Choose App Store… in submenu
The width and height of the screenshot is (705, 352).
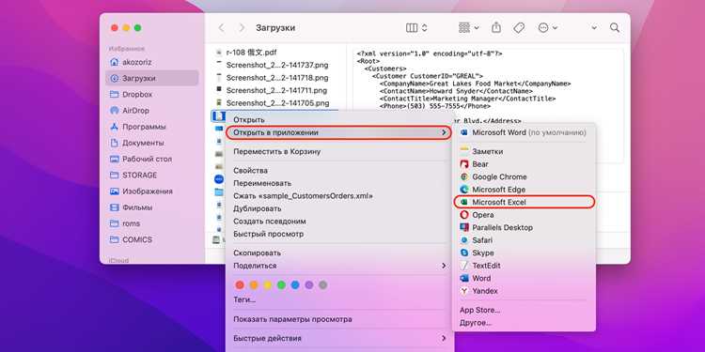pyautogui.click(x=524, y=311)
